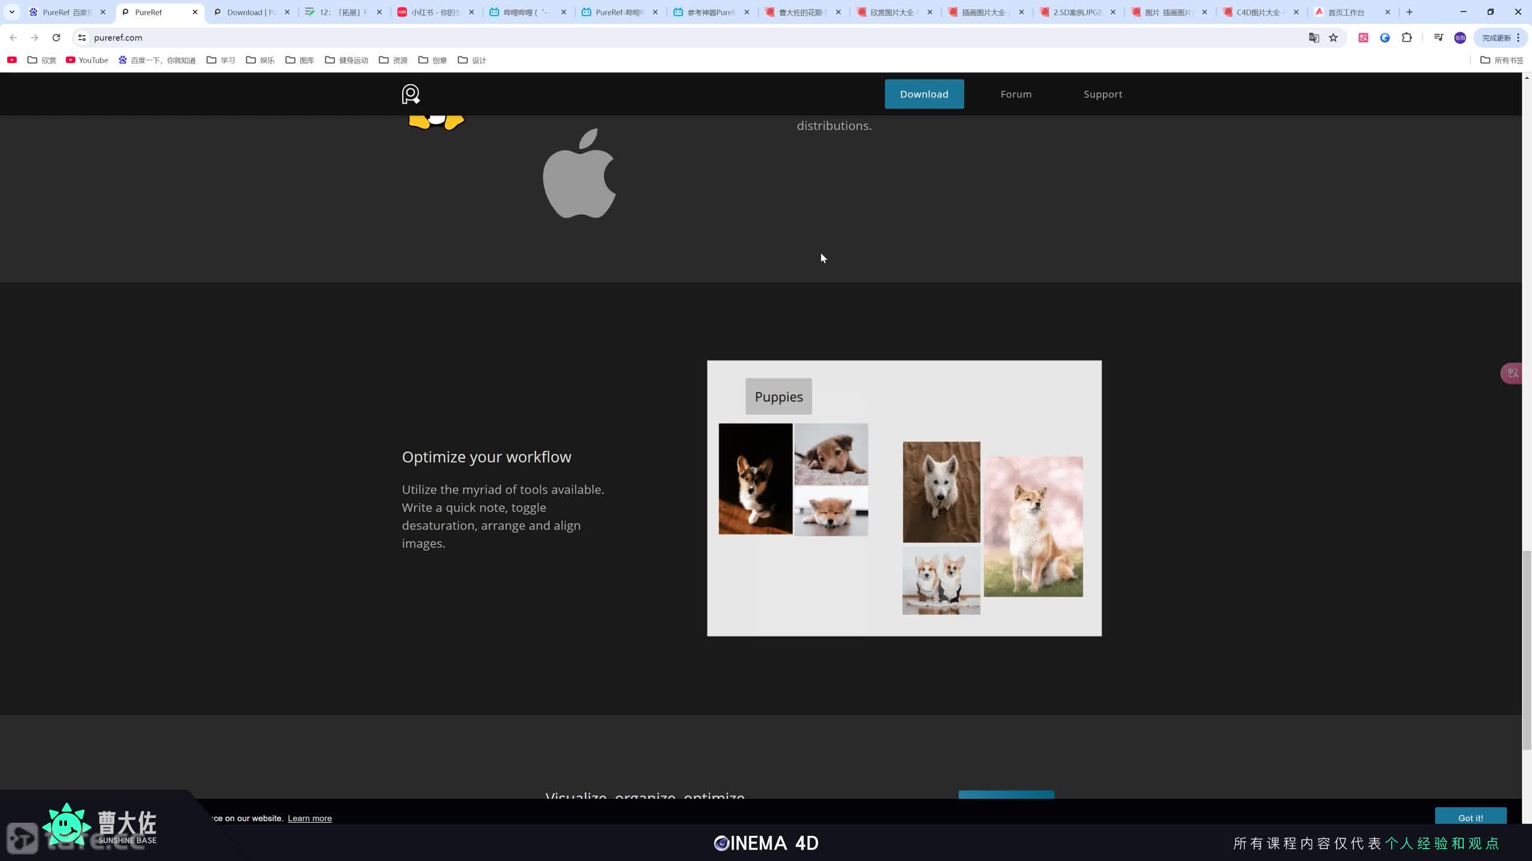
Task: Reload the page with refresh icon
Action: [x=56, y=38]
